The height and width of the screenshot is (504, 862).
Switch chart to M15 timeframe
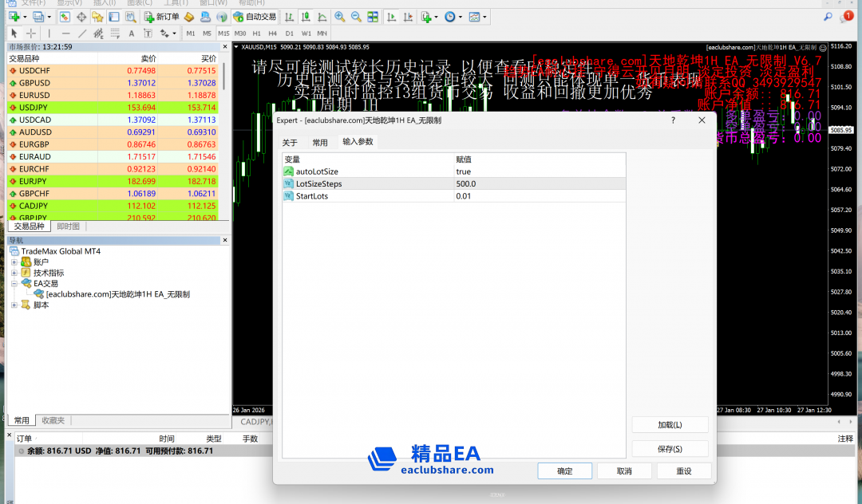coord(223,33)
